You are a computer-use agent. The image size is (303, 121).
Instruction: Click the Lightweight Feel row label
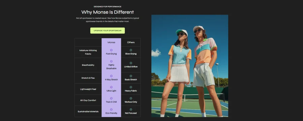coord(88,89)
